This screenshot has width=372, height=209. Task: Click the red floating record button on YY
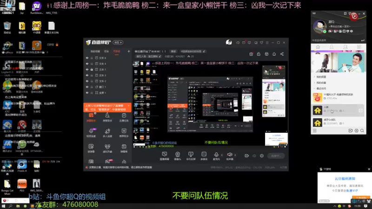click(354, 16)
